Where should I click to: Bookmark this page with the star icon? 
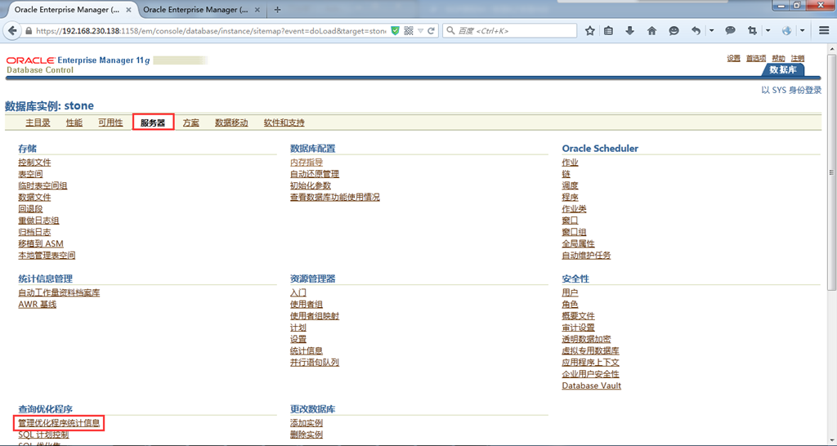(590, 31)
